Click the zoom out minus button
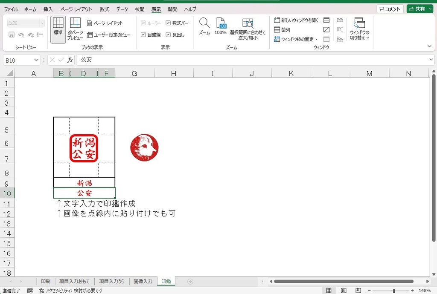This screenshot has height=294, width=437. click(369, 291)
